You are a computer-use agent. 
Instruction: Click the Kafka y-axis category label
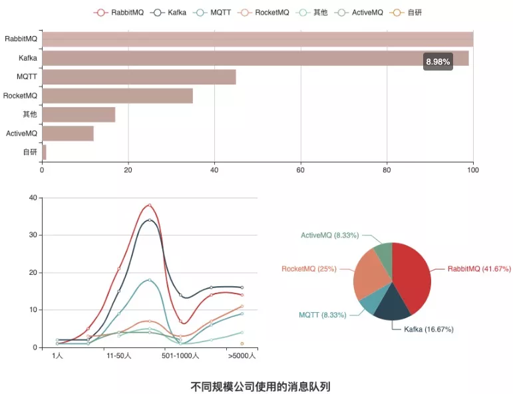coord(28,58)
